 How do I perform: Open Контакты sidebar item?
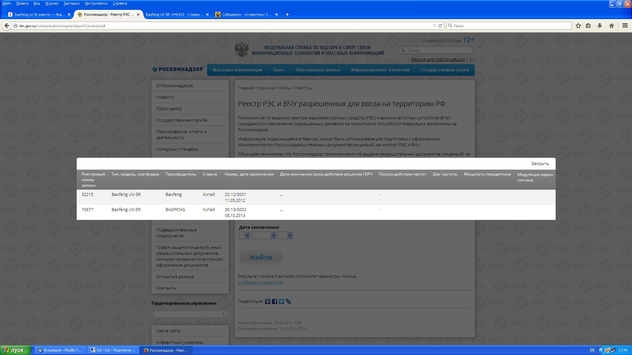coord(190,288)
